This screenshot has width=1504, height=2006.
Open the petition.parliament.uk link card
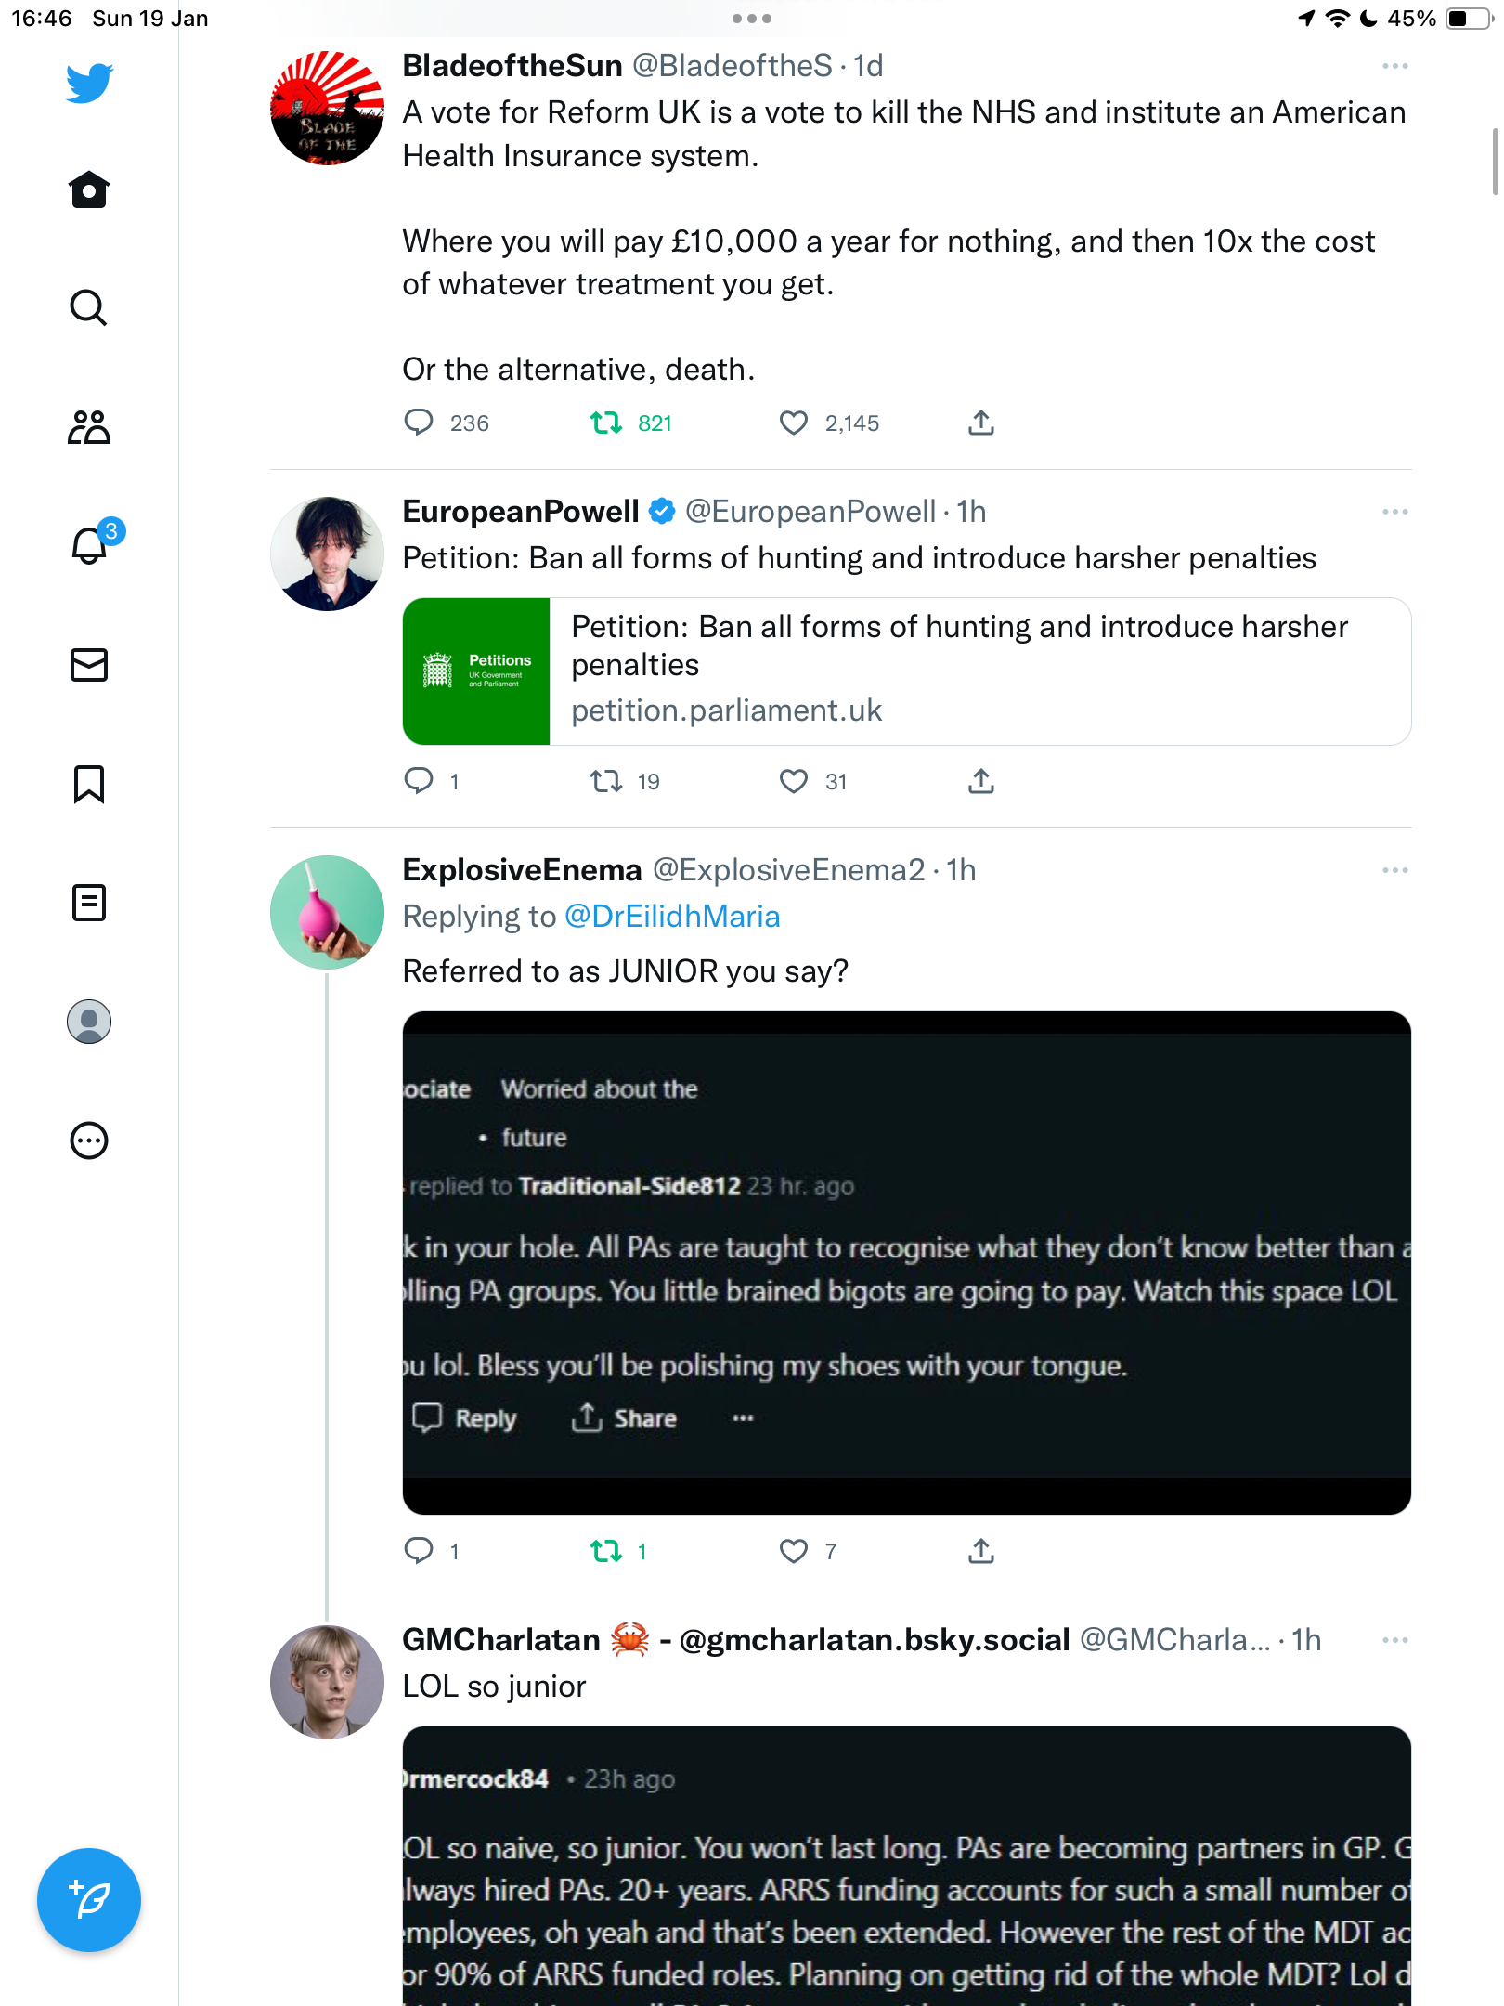[907, 671]
